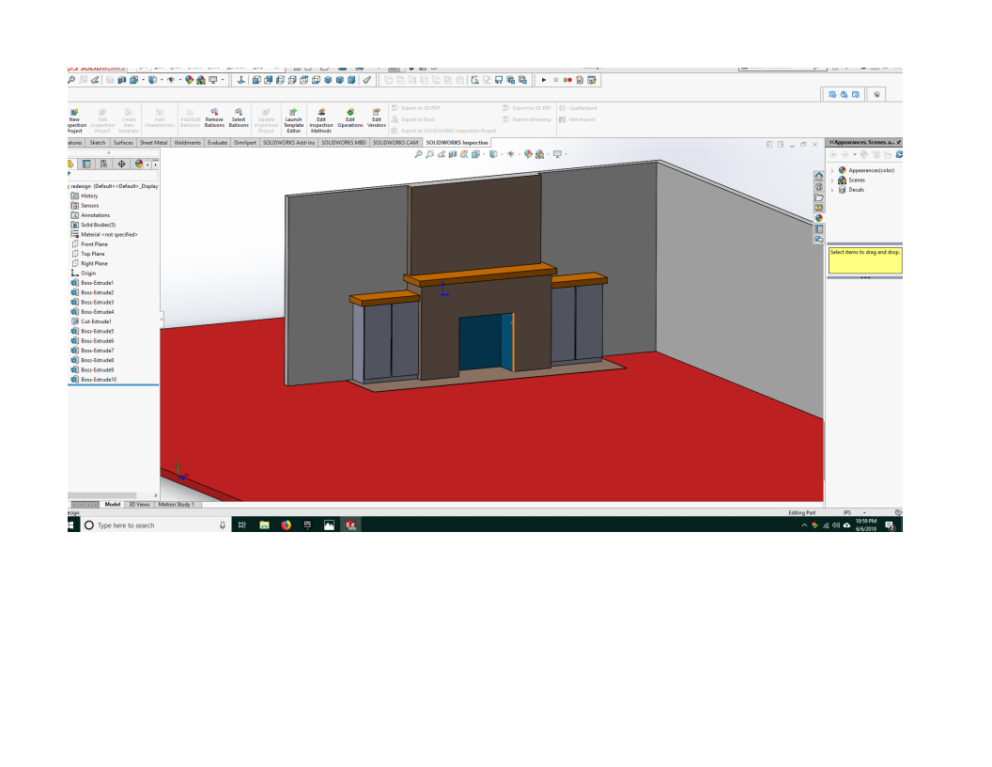Open the View Palette task pane tab

[818, 208]
